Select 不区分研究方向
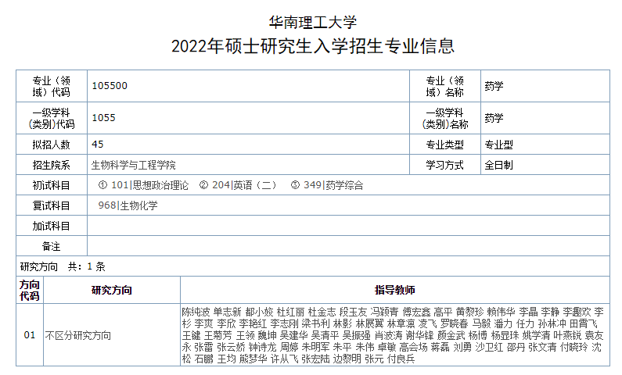The height and width of the screenshot is (375, 622). (x=77, y=336)
